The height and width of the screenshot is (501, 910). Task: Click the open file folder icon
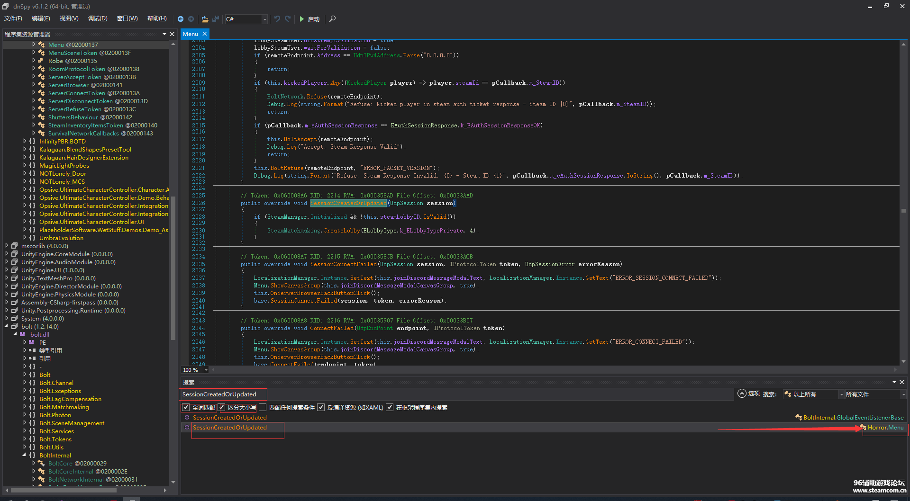(x=205, y=19)
